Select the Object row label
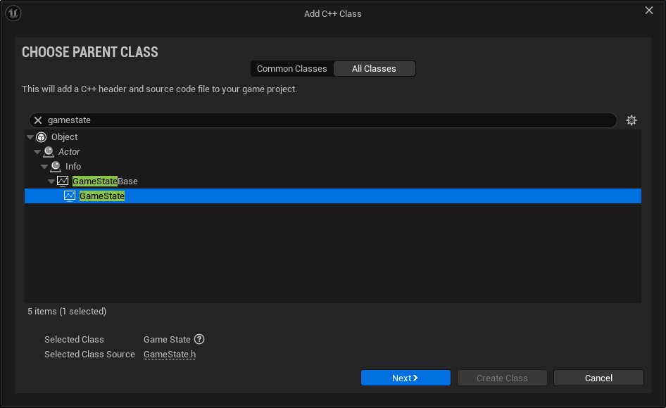This screenshot has height=408, width=666. (x=65, y=137)
